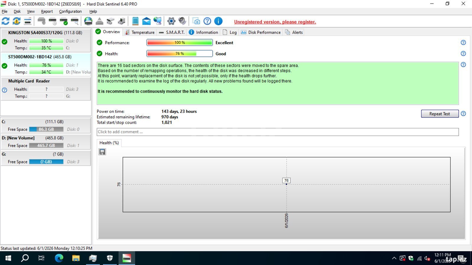Click the blue envelope email icon

coord(146,21)
